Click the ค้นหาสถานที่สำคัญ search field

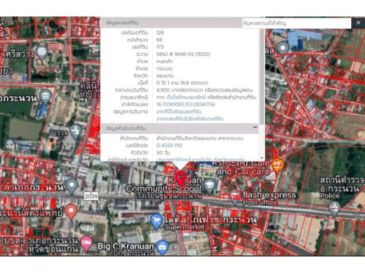coord(297,23)
